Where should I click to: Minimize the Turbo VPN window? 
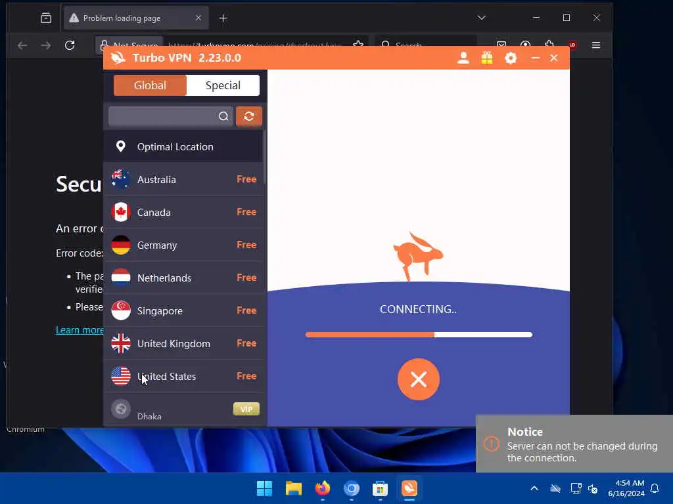click(535, 58)
